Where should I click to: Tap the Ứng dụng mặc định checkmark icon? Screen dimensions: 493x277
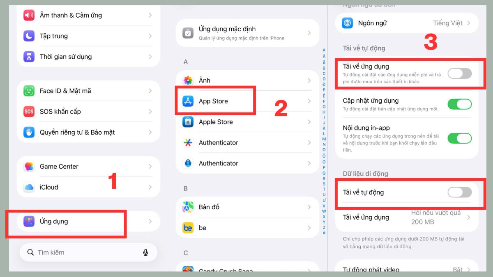188,33
